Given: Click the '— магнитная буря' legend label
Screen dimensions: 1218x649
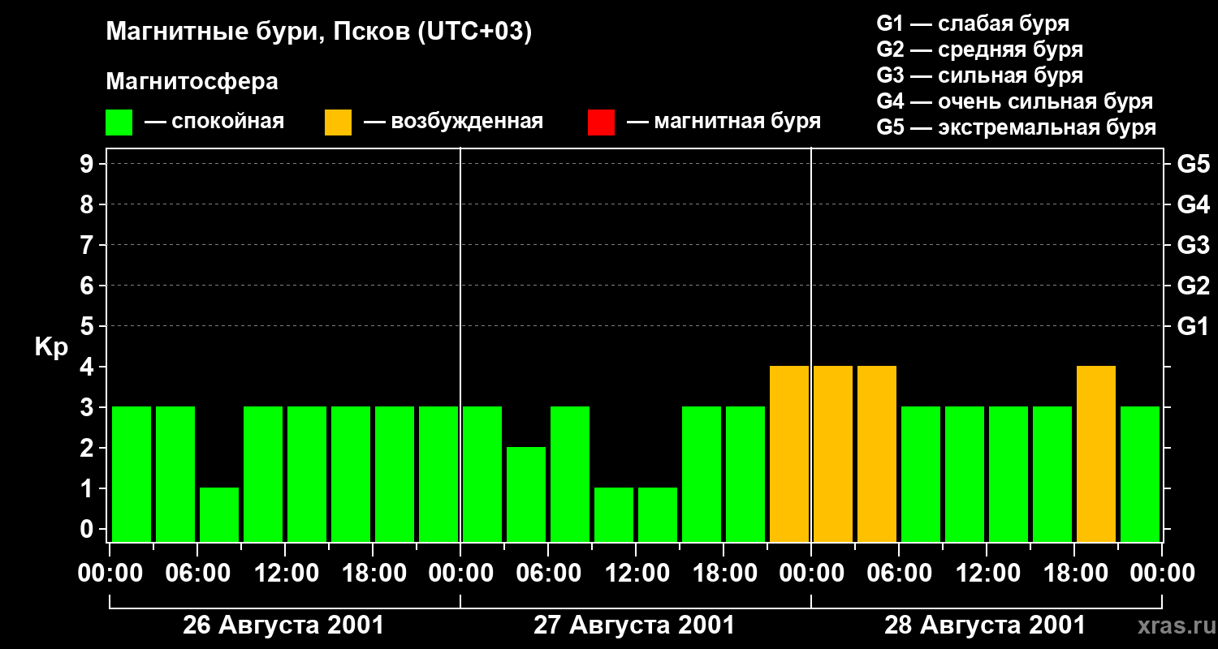Looking at the screenshot, I should pyautogui.click(x=723, y=122).
